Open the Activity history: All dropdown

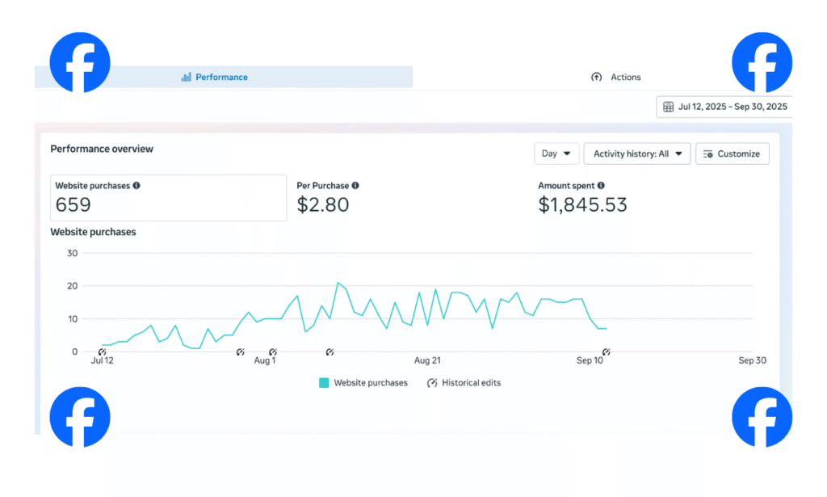[637, 154]
